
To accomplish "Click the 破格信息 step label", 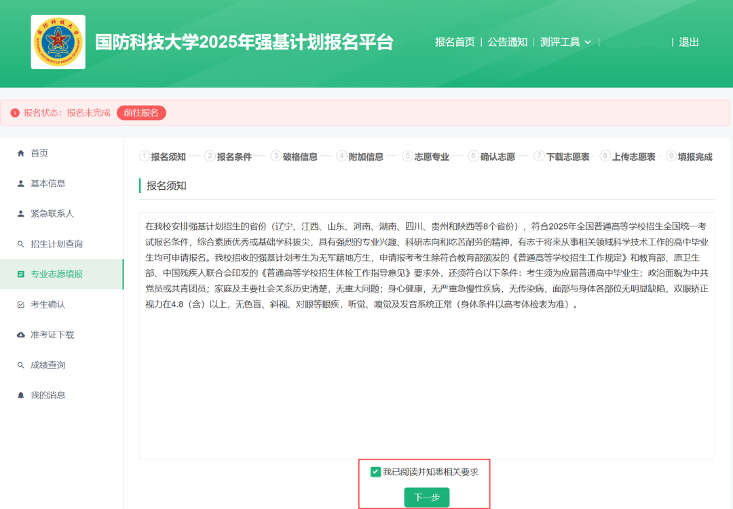I will pyautogui.click(x=300, y=157).
